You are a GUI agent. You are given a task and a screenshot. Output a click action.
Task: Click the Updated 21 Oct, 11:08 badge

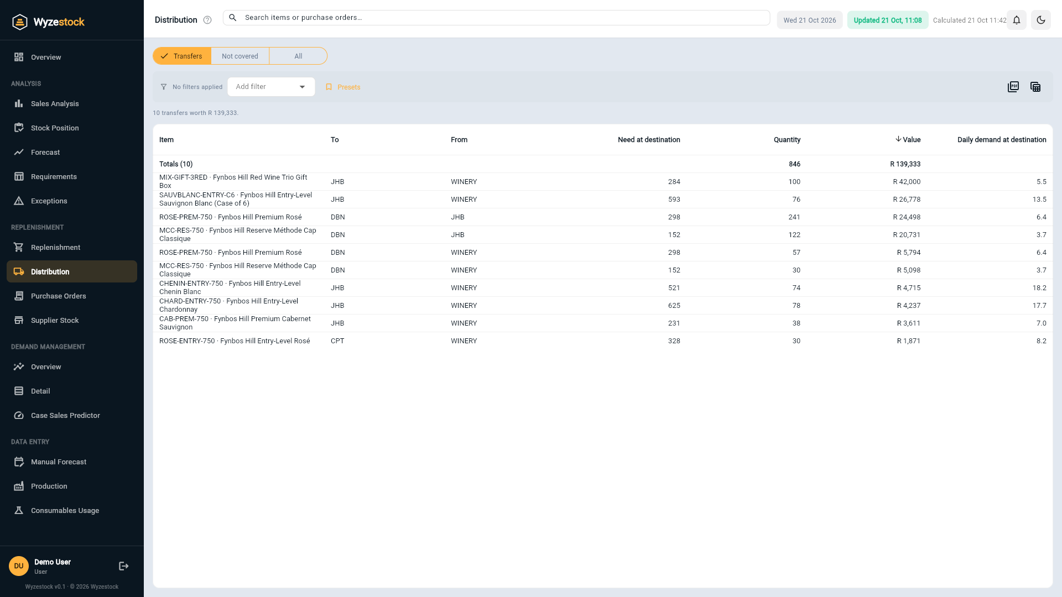[888, 20]
